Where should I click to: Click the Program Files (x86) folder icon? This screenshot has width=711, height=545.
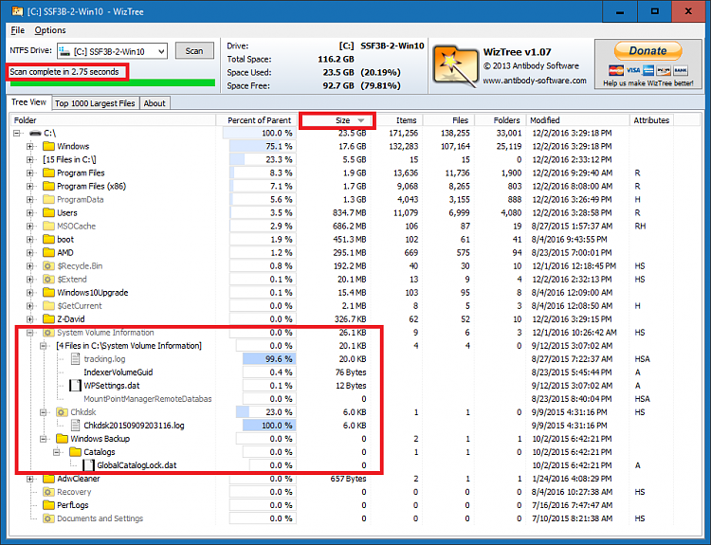point(48,186)
